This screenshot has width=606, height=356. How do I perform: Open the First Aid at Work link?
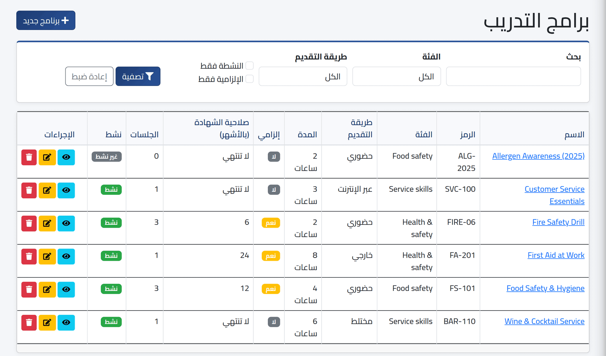(x=556, y=255)
